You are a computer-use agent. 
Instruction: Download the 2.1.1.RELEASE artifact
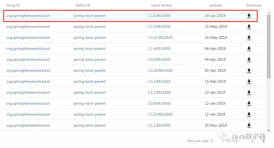point(249,126)
